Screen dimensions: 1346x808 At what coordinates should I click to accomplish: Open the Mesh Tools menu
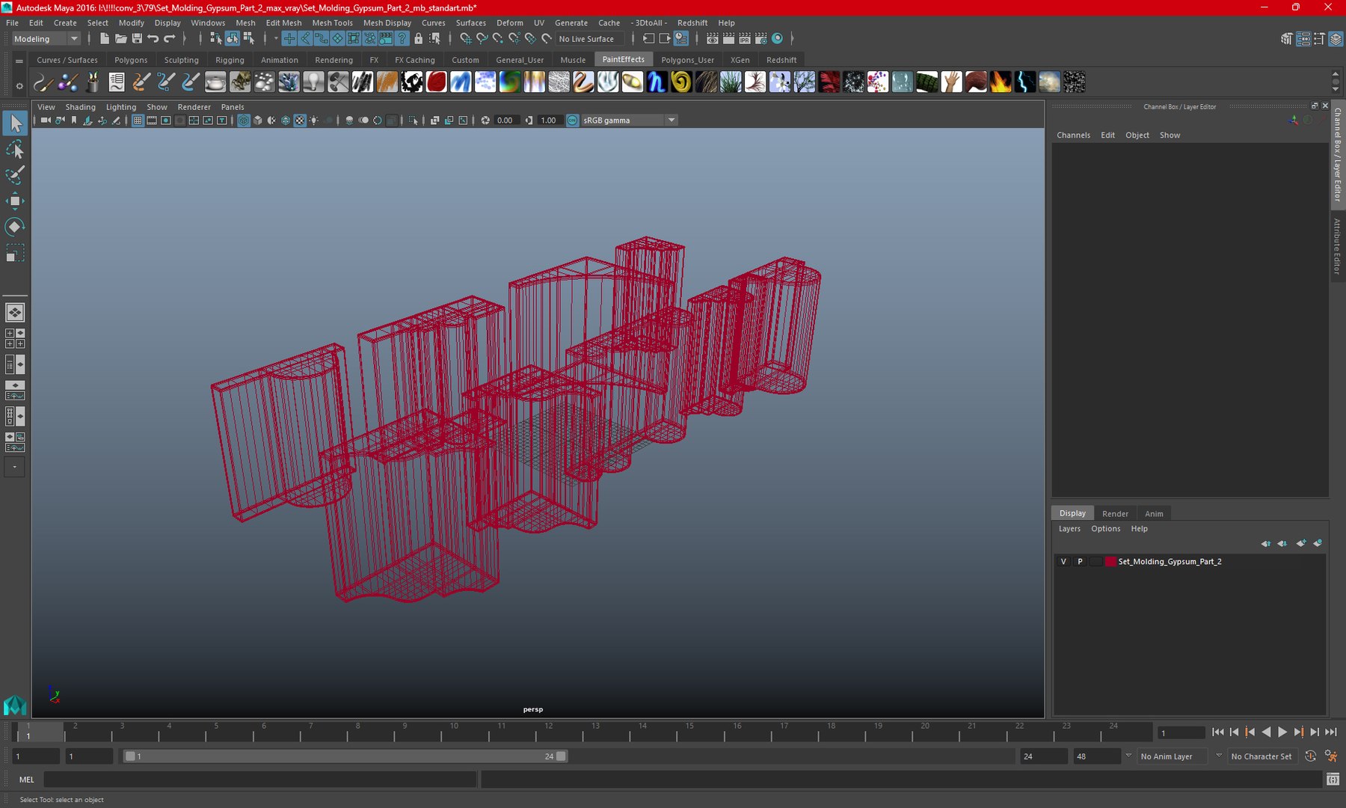(332, 22)
